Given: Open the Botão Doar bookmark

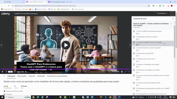Looking at the screenshot, I should [x=52, y=9].
